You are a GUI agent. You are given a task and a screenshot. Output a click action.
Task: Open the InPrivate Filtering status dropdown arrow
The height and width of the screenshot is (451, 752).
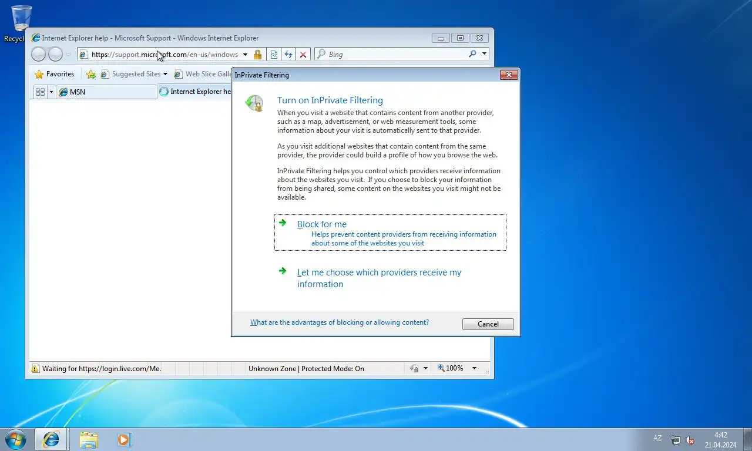[x=425, y=368]
